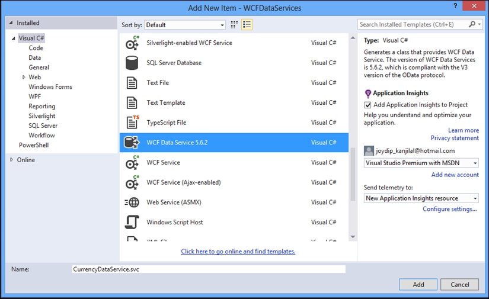
Task: Click the Silverlight-enabled WCF Service gear icon
Action: [132, 43]
